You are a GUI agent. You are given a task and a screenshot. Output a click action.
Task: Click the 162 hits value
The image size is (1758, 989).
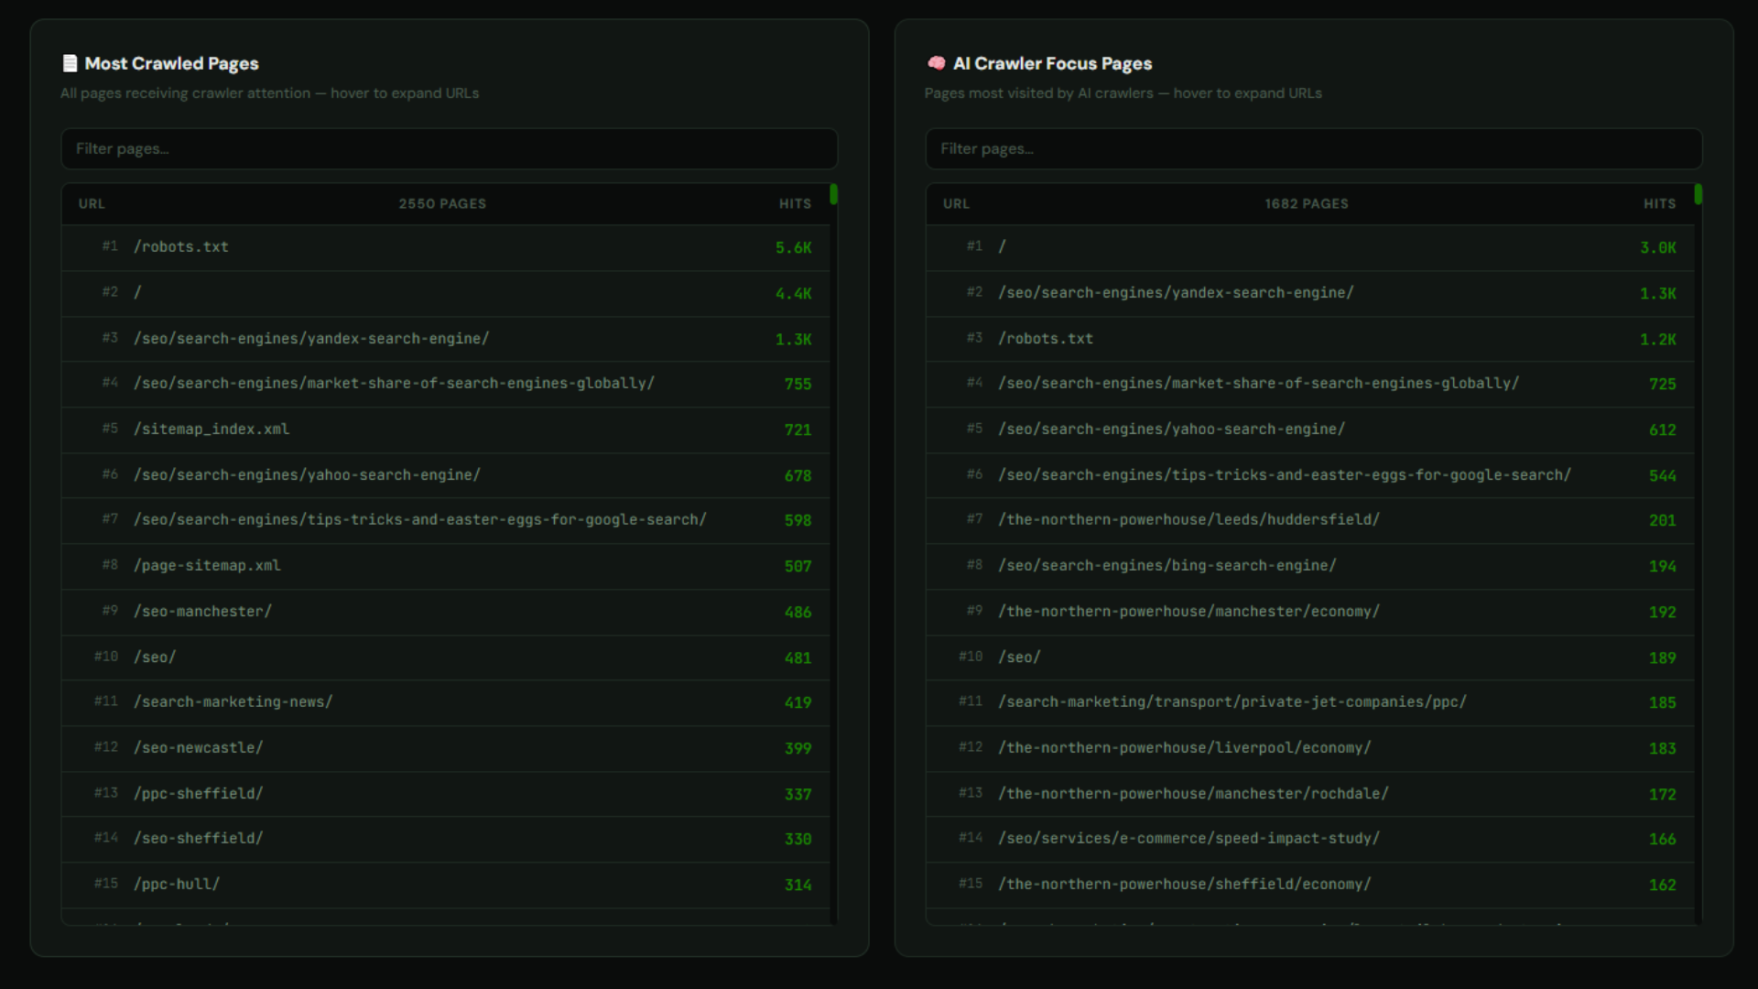pos(1662,886)
